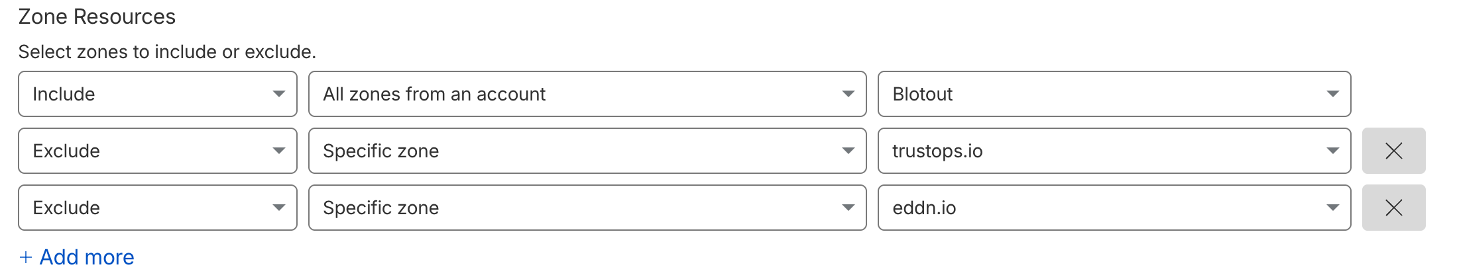Screen dimensions: 1457x279
Task: Click caret on Specific zone in eddn.io row
Action: tap(848, 208)
